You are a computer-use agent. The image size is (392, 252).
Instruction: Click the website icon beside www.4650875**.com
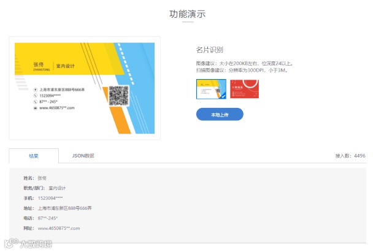click(x=35, y=108)
